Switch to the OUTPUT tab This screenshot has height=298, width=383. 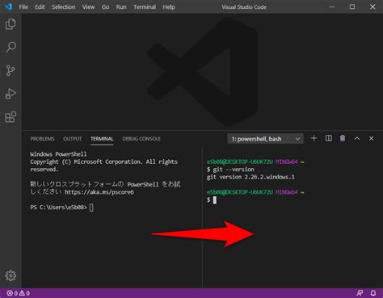tap(72, 139)
